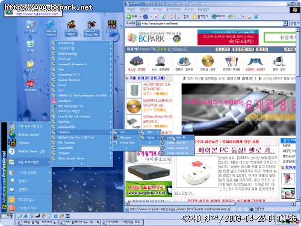
Task: Click the logoff key icon in Start menu
Action: pos(11,199)
